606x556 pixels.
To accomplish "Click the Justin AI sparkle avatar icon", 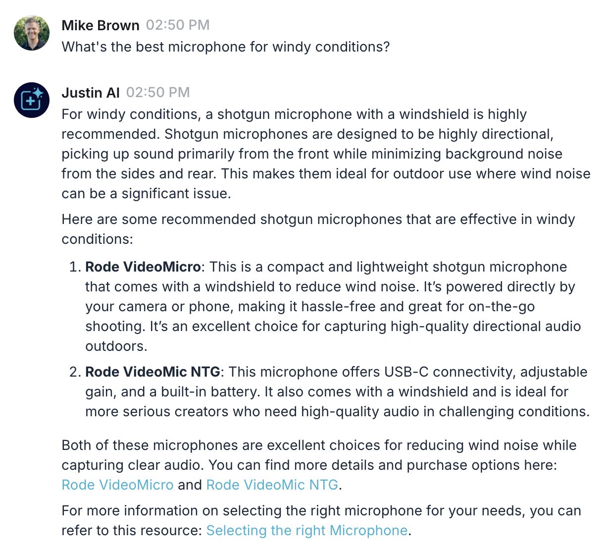I will 32,100.
